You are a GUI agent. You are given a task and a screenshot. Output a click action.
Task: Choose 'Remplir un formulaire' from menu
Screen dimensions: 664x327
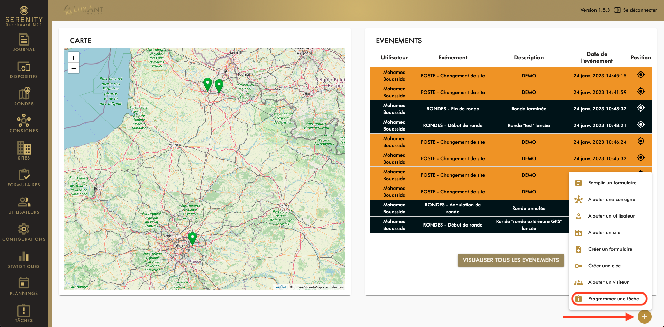pyautogui.click(x=612, y=183)
